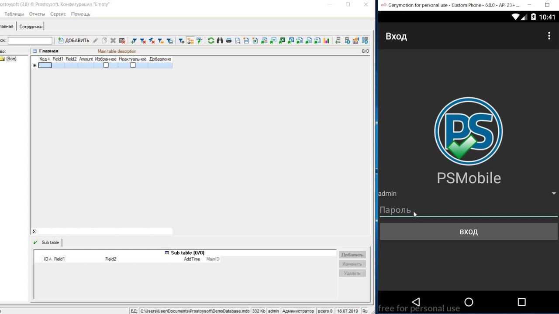Open the Сервис menu

point(58,14)
